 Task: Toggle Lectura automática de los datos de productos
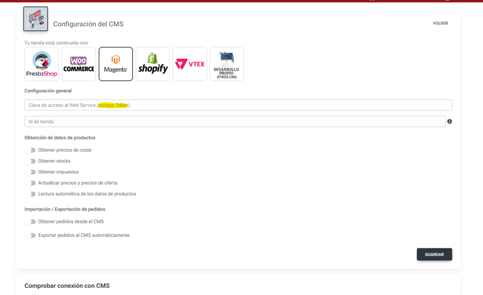[31, 194]
